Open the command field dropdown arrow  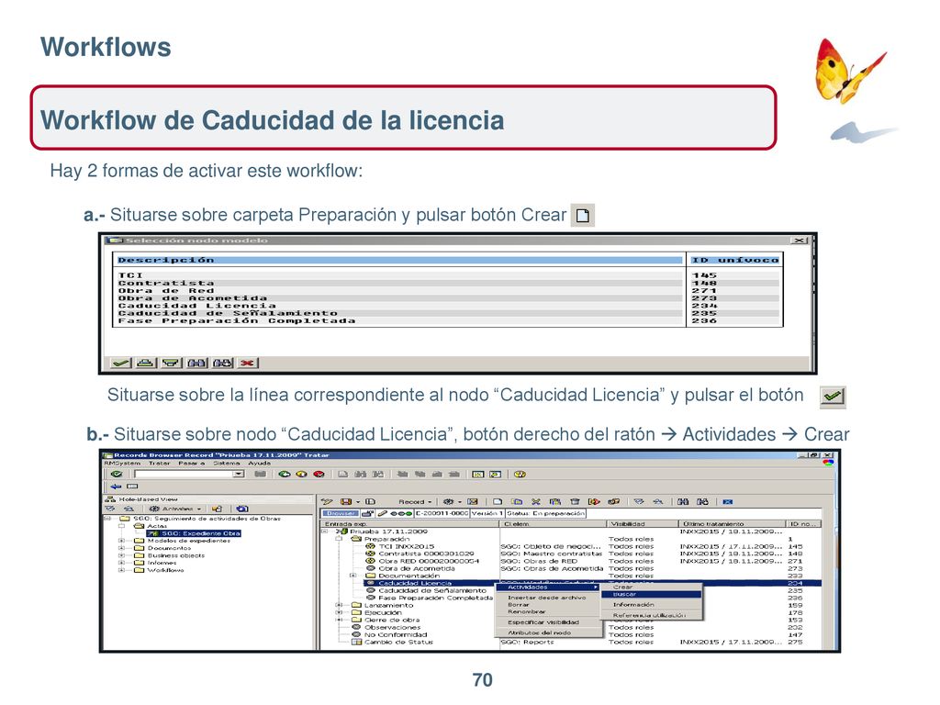pos(239,475)
